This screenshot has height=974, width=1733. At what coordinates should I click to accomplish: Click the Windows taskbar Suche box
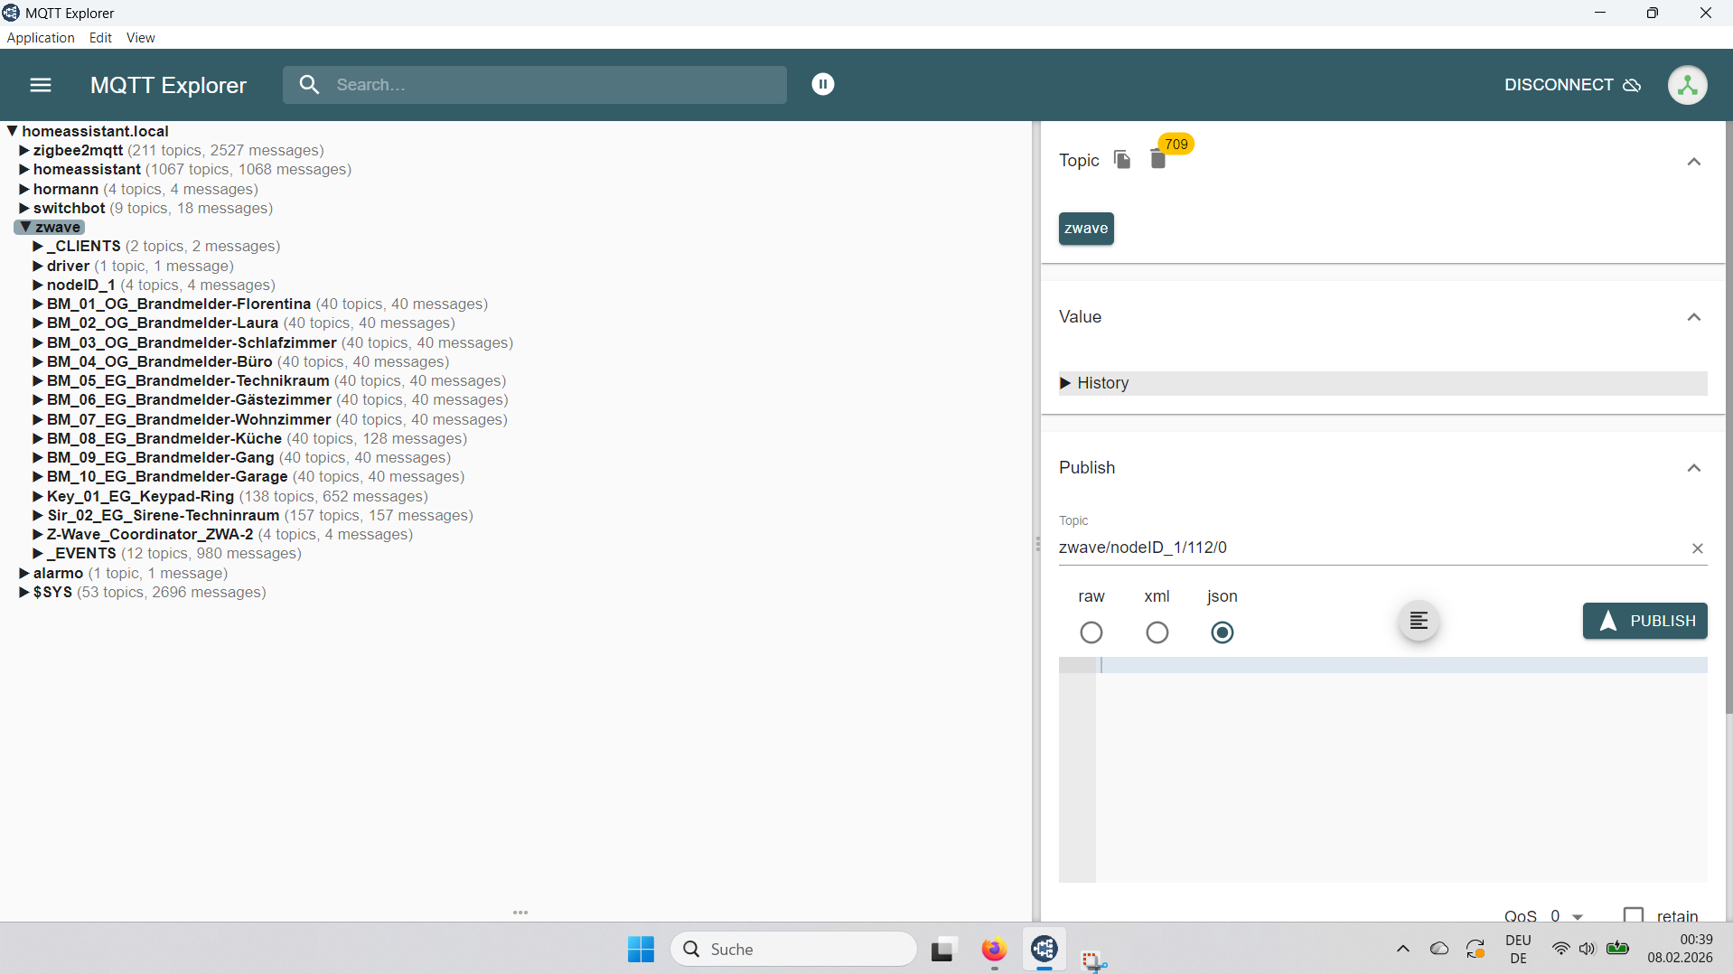793,949
